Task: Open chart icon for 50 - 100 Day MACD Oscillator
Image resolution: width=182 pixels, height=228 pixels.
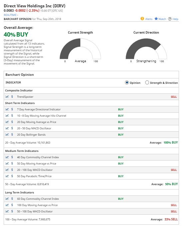Action: tap(7, 211)
